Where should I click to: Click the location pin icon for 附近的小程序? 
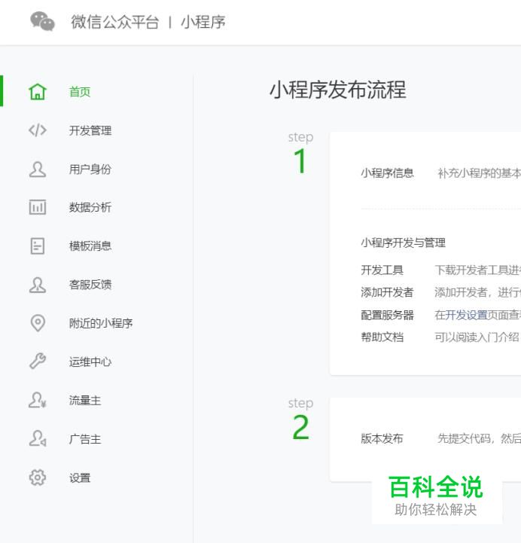(x=38, y=323)
